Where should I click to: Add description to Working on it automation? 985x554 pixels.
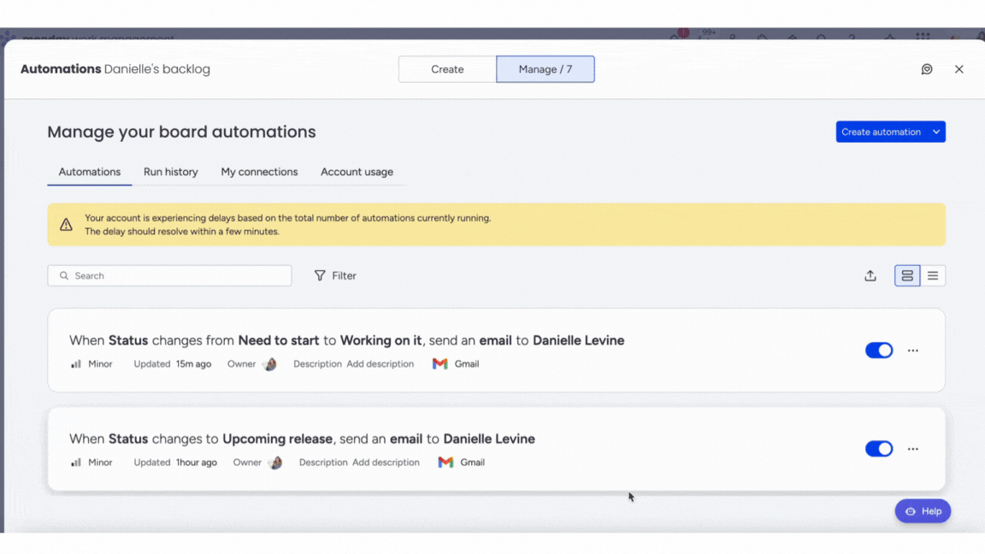point(380,363)
